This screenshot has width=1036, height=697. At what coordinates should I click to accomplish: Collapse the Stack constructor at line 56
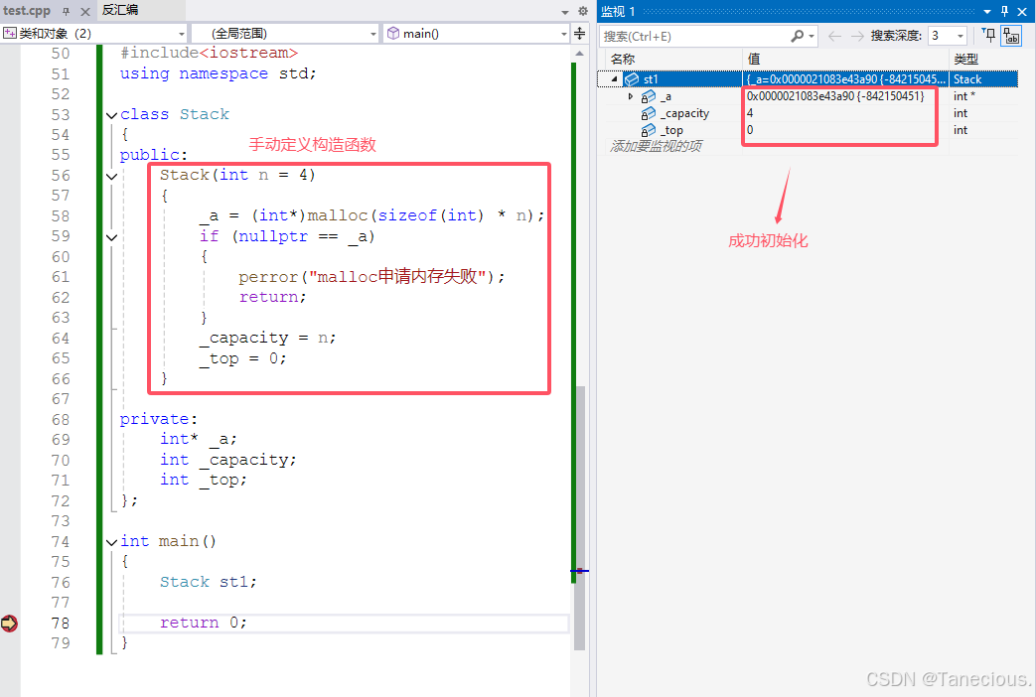[x=111, y=177]
